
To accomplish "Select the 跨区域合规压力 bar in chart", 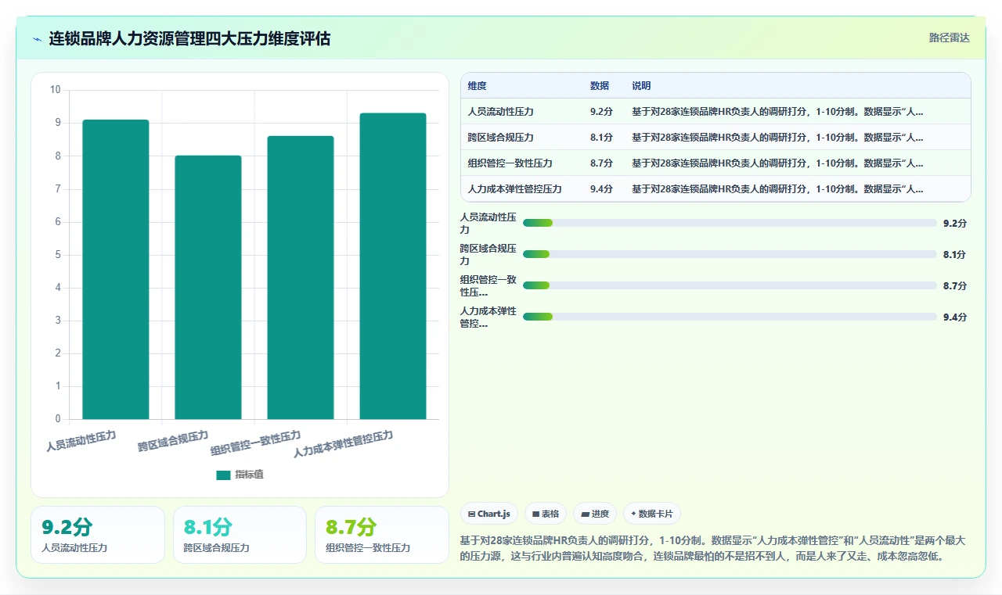I will [x=208, y=287].
